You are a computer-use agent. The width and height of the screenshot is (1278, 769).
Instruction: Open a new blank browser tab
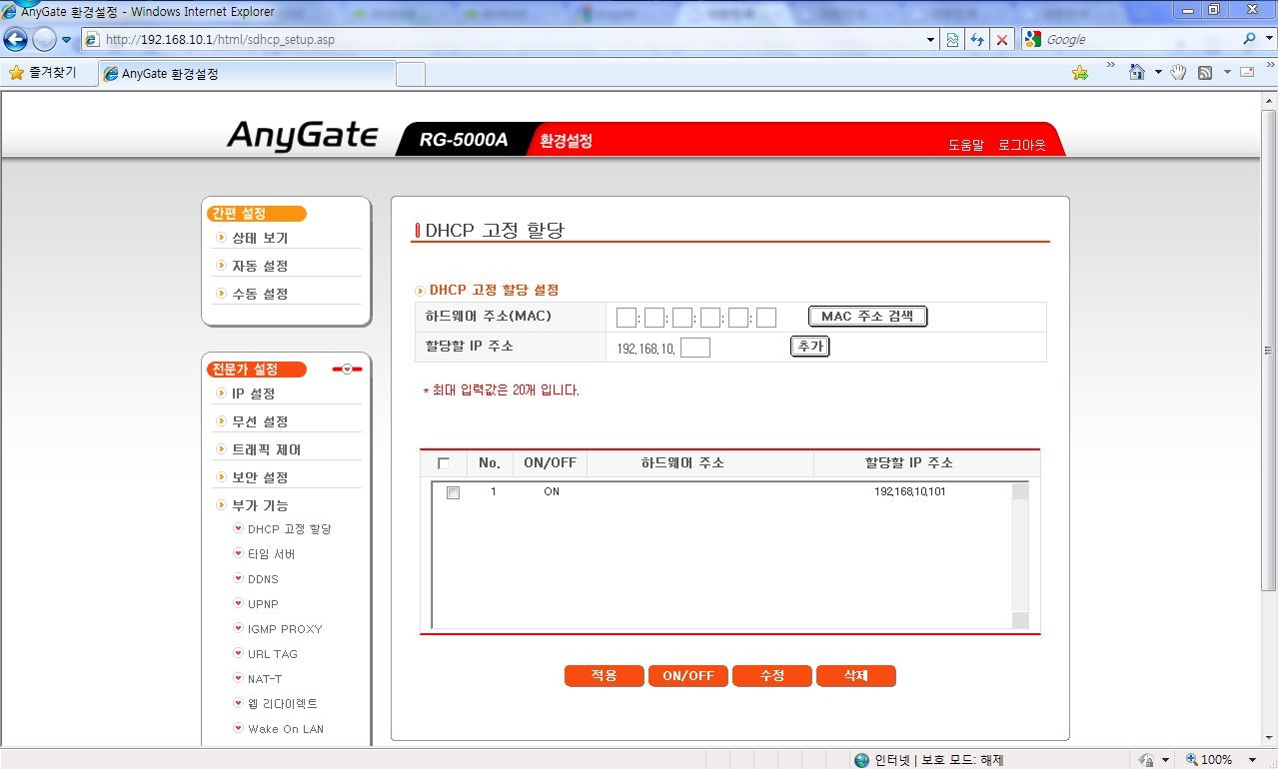(x=411, y=74)
